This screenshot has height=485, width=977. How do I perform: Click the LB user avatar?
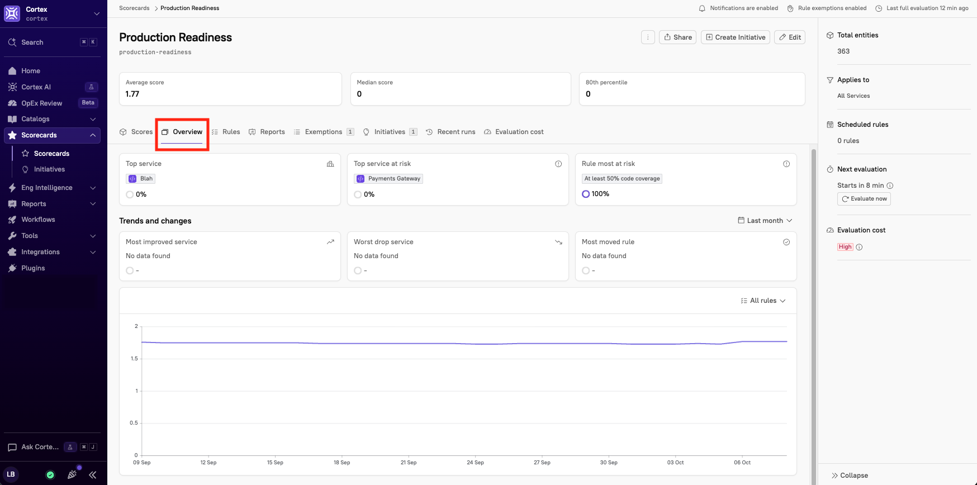point(11,474)
